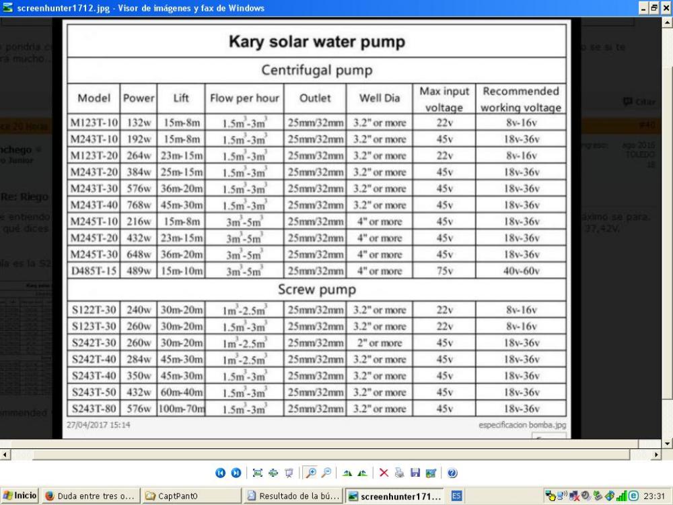Viewport: 673px width, 505px height.
Task: Click the 'Flow per hour' column header
Action: pos(245,98)
